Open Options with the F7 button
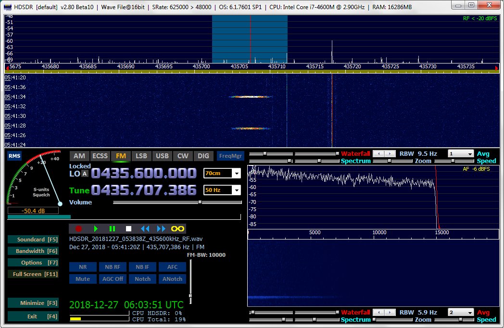The width and height of the screenshot is (504, 328). pyautogui.click(x=33, y=262)
